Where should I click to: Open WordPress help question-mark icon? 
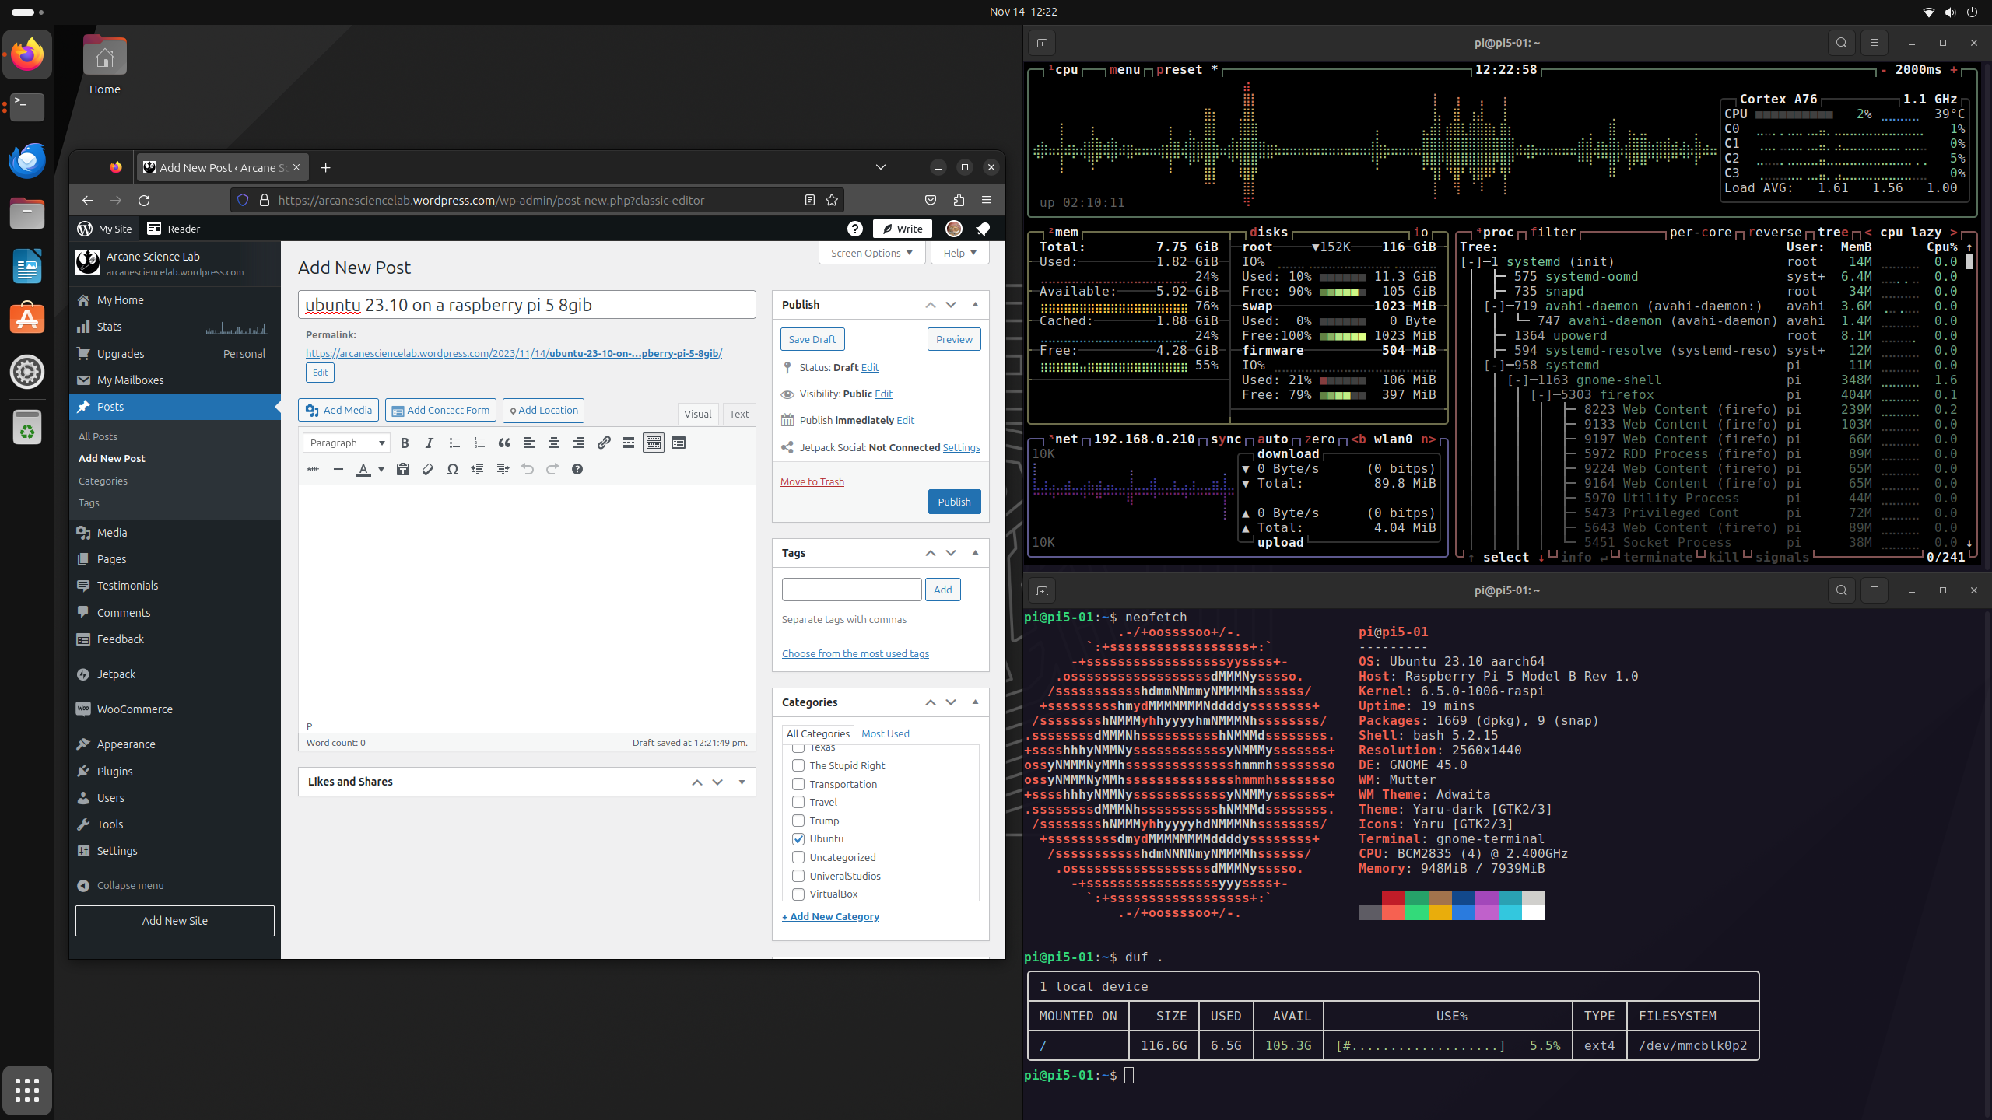click(855, 229)
